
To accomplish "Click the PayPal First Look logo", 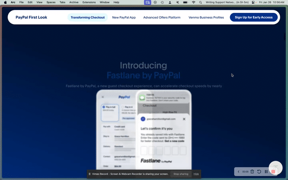I will pyautogui.click(x=31, y=17).
